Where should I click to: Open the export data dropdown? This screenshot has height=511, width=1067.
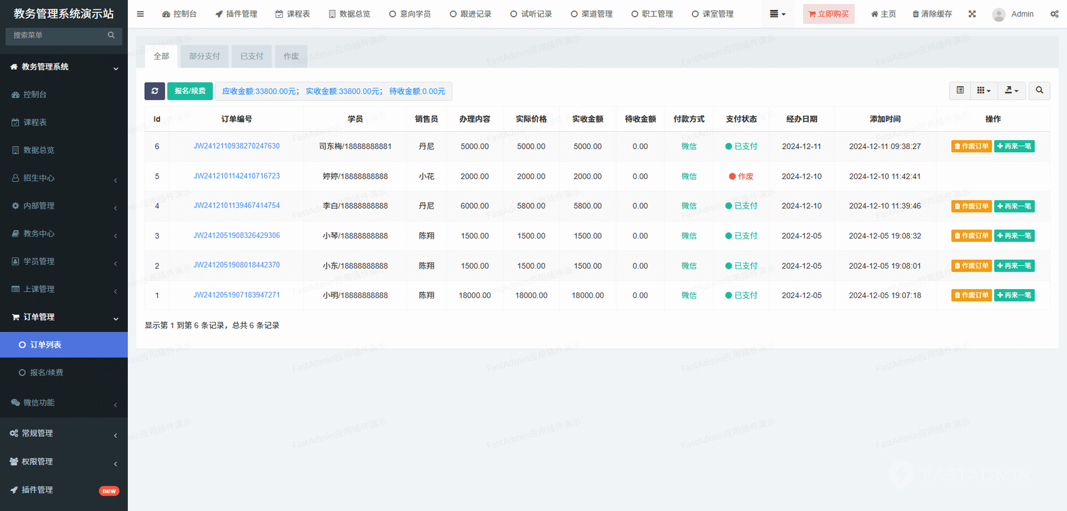click(1011, 91)
